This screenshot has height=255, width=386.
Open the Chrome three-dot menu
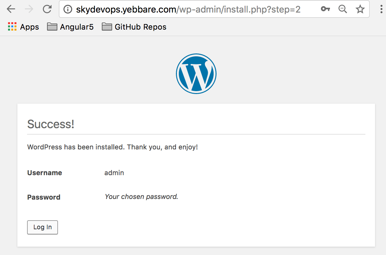(381, 9)
